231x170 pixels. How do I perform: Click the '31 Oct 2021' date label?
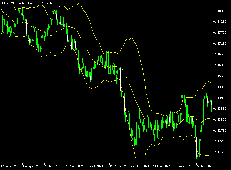coord(118,166)
